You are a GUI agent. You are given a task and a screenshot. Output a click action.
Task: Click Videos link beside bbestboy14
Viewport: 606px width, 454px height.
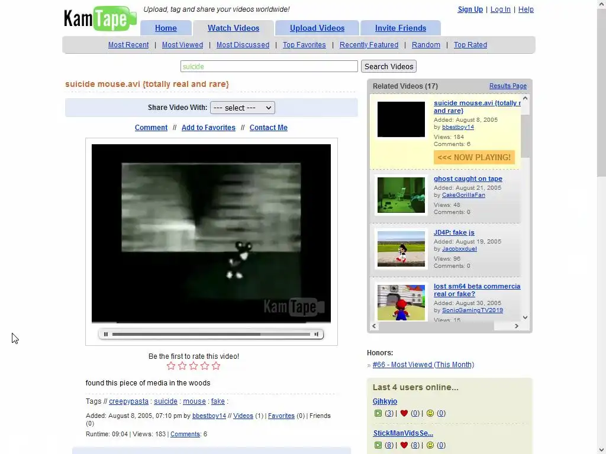coord(243,416)
